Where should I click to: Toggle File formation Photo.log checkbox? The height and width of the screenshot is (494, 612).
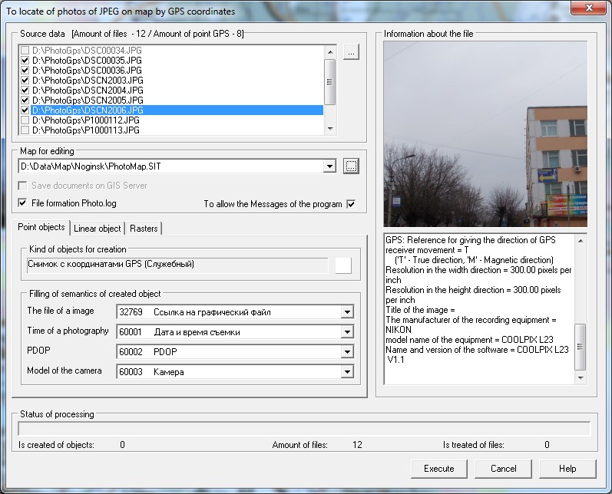click(22, 203)
